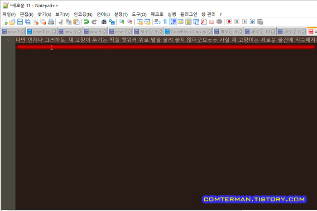Close the new 4.txt tab

coord(54,32)
